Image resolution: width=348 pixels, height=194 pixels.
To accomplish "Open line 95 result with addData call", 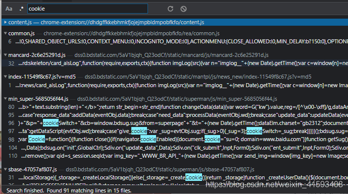I will [x=175, y=115].
